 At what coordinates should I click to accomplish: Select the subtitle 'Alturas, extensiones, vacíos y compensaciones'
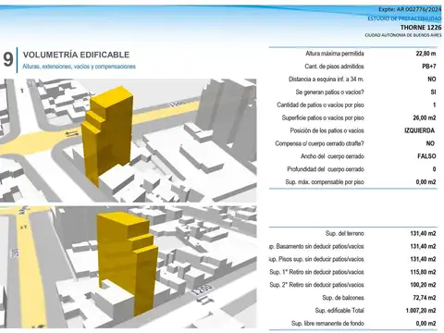pos(79,67)
